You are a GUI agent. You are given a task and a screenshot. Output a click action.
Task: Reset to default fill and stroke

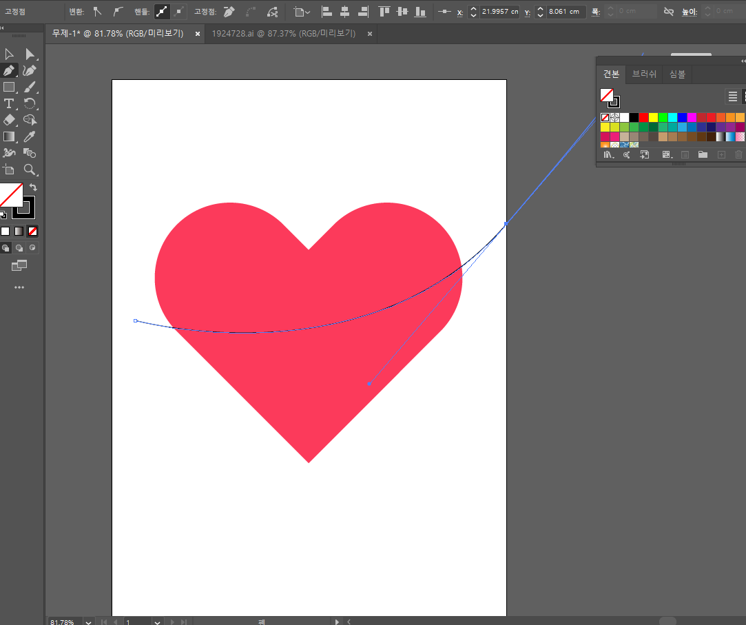pos(3,215)
